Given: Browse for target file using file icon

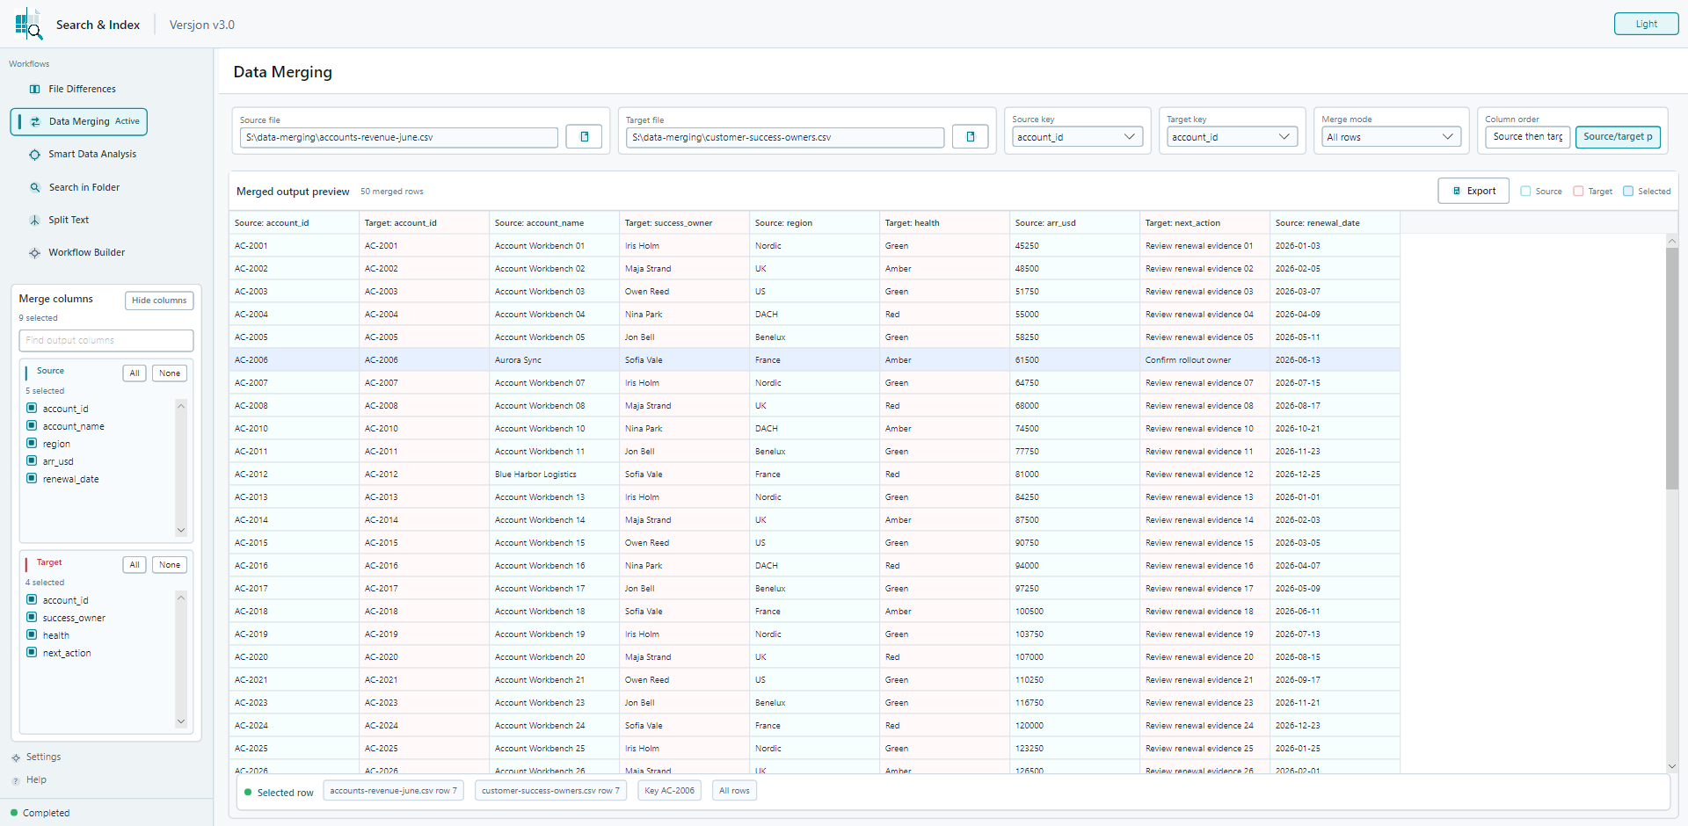Looking at the screenshot, I should click(x=971, y=137).
